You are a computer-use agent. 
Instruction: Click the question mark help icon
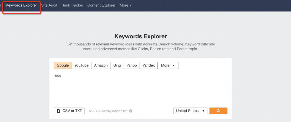131,111
